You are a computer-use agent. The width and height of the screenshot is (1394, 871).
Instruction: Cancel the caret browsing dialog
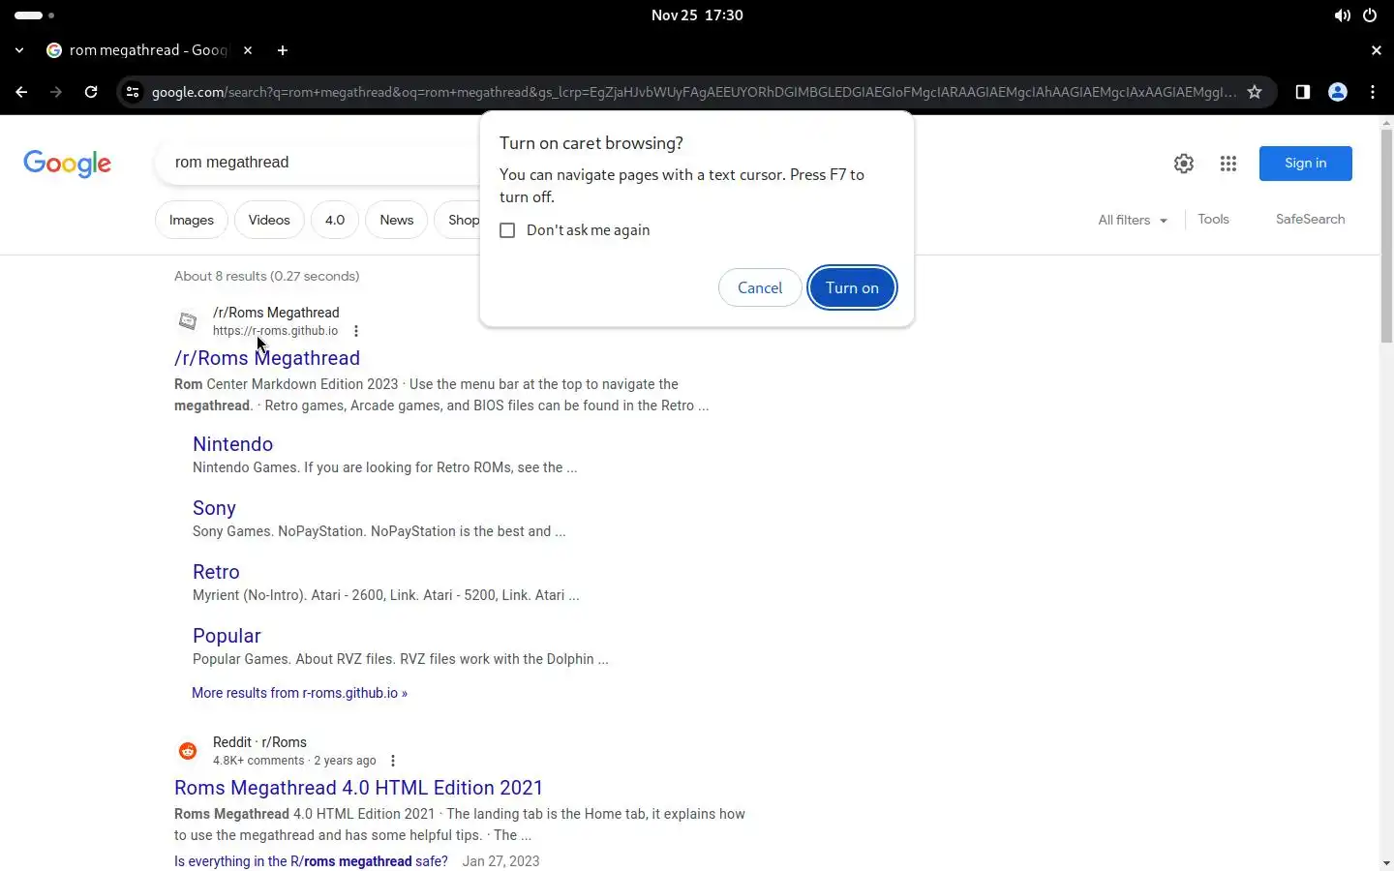click(760, 287)
